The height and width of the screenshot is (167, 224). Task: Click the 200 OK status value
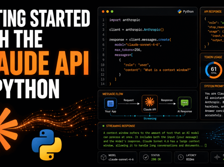(x=156, y=159)
